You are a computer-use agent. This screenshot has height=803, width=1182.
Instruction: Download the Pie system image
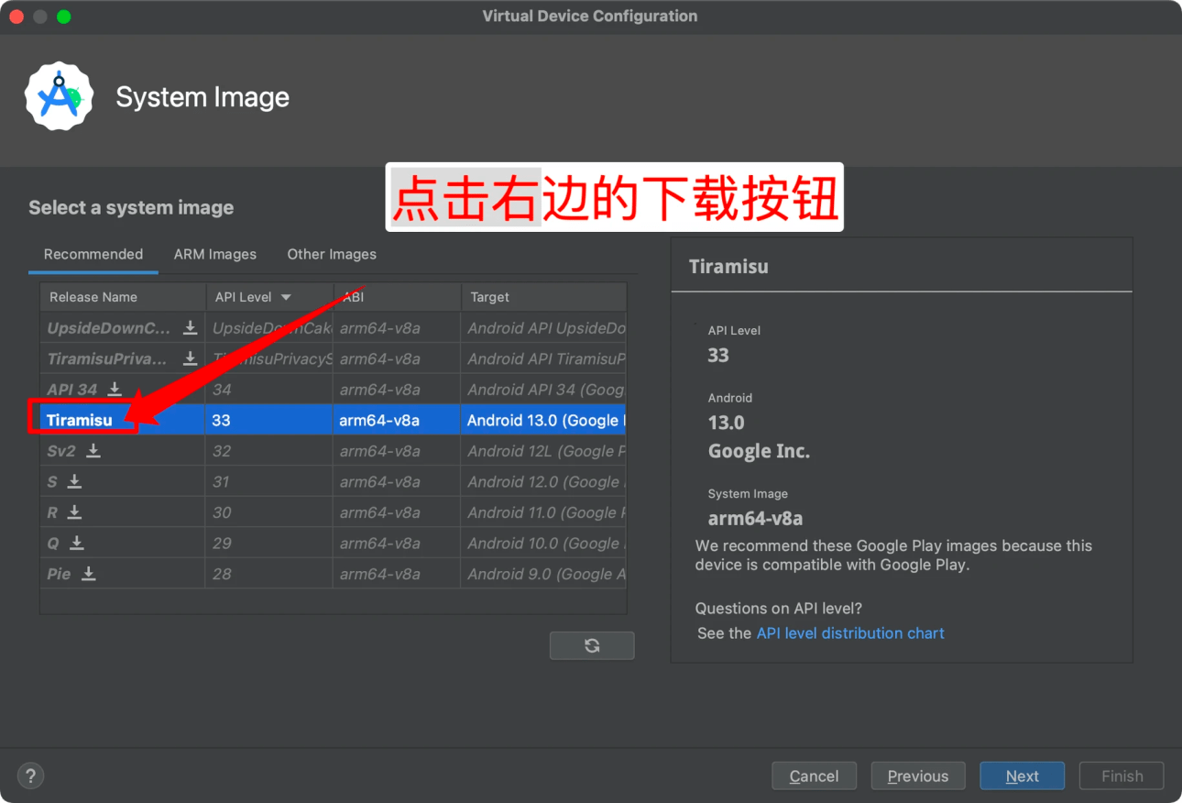click(89, 574)
